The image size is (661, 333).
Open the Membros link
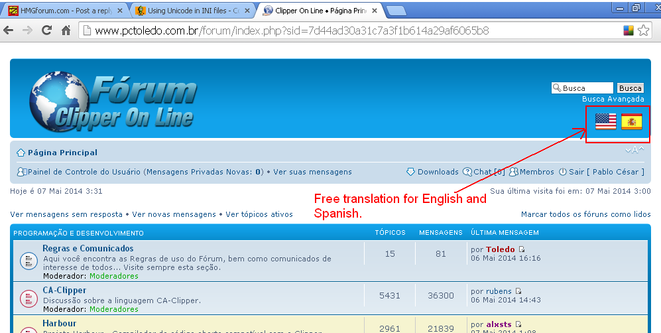[x=536, y=172]
